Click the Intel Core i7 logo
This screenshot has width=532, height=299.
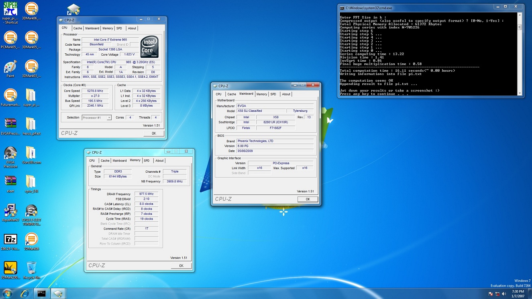pyautogui.click(x=149, y=47)
